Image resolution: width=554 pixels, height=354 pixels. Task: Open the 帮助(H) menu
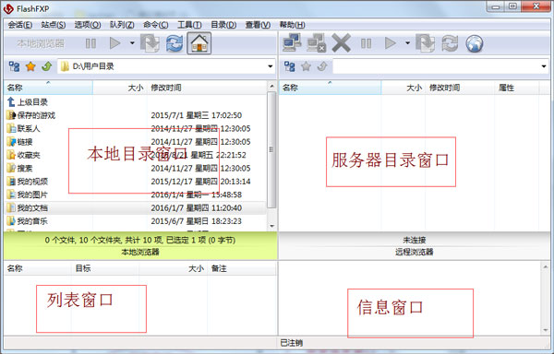(292, 25)
